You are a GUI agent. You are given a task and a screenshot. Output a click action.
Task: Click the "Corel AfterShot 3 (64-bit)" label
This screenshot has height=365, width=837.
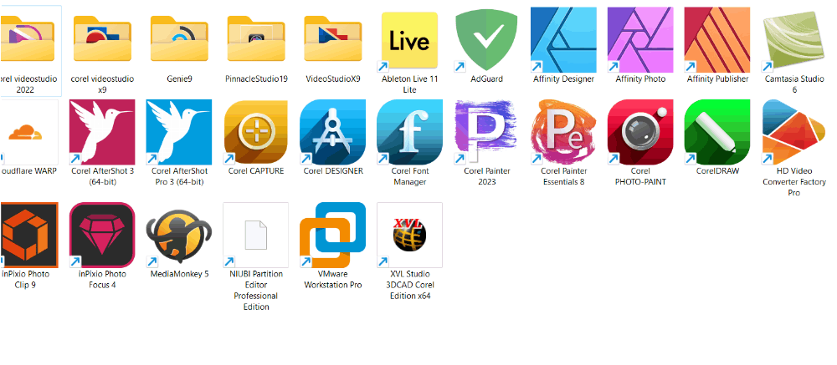click(x=102, y=176)
